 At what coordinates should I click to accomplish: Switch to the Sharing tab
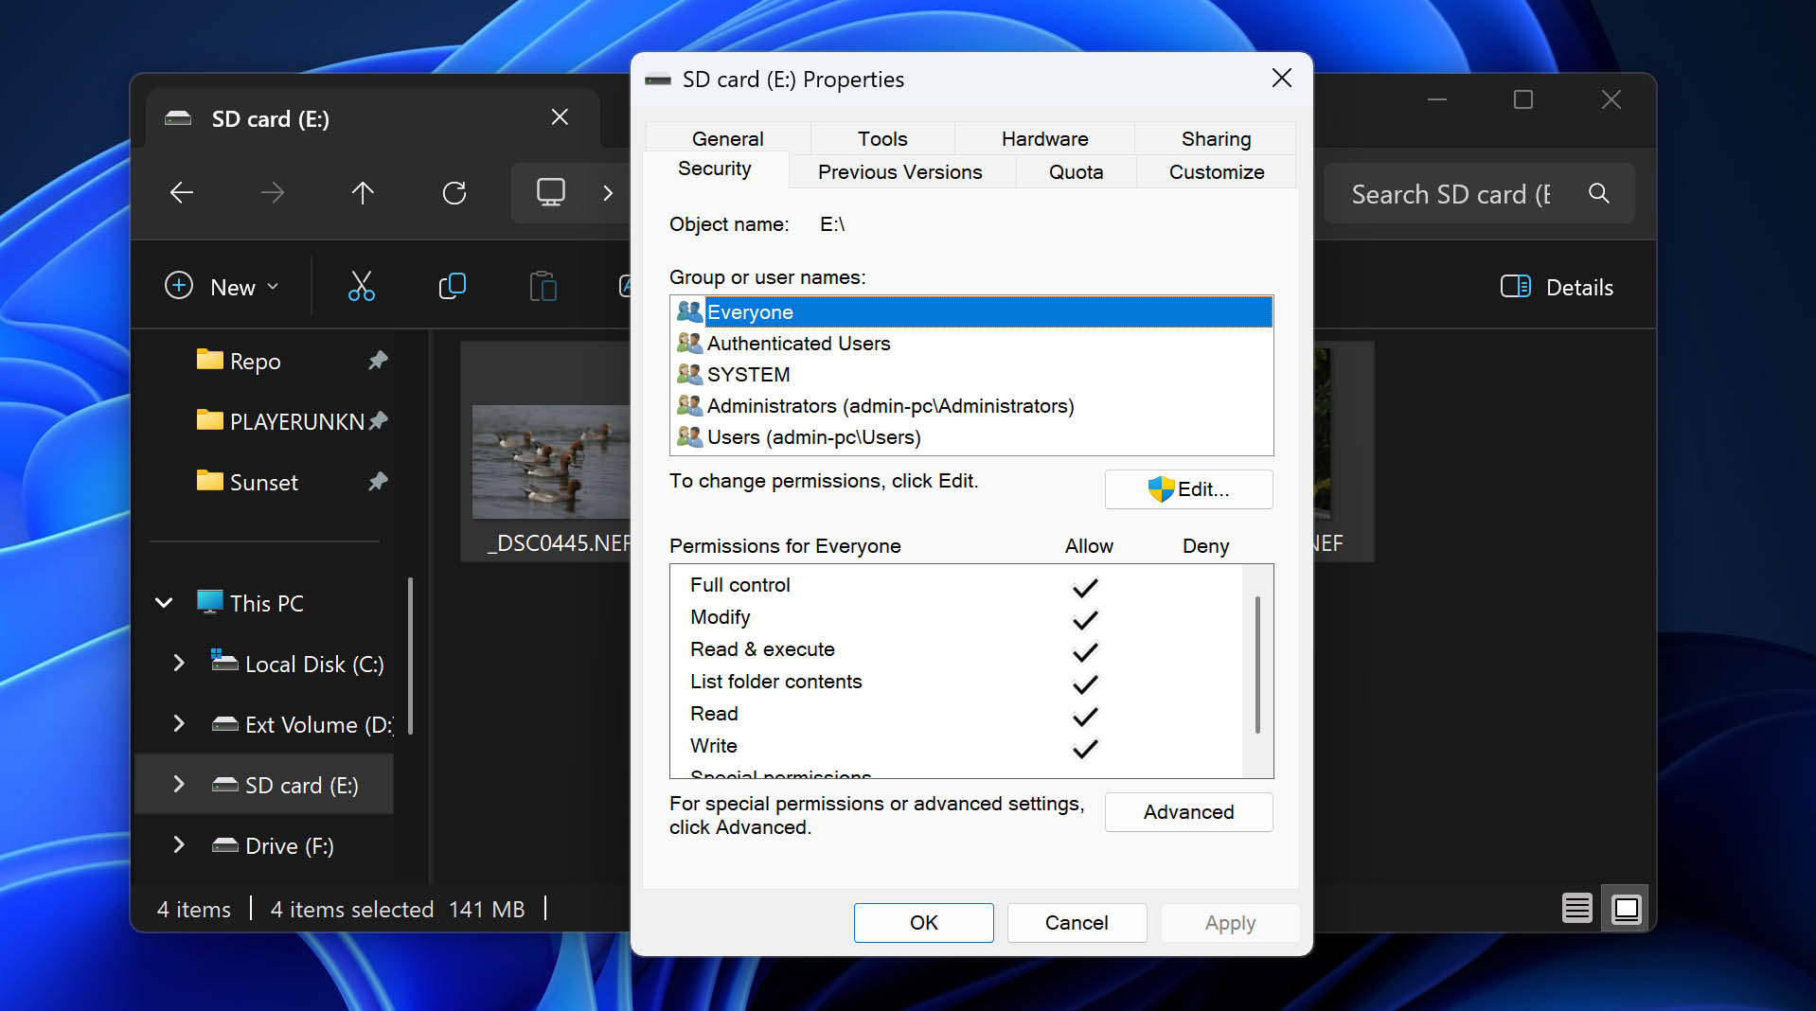coord(1215,138)
